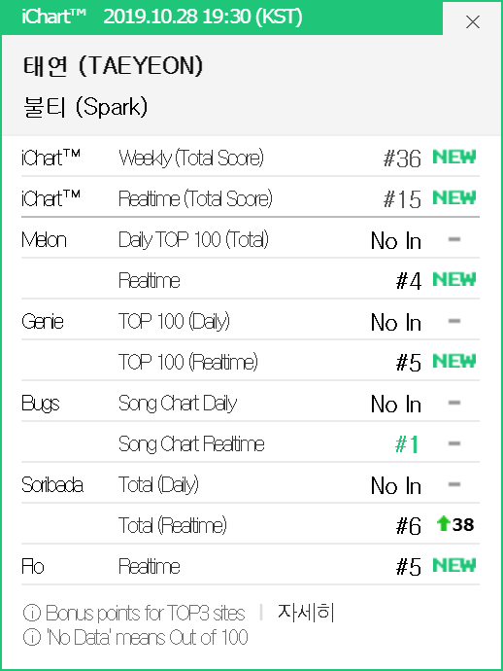Select the iChart Realtime (Total Score) row
Image resolution: width=503 pixels, height=671 pixels.
click(251, 197)
